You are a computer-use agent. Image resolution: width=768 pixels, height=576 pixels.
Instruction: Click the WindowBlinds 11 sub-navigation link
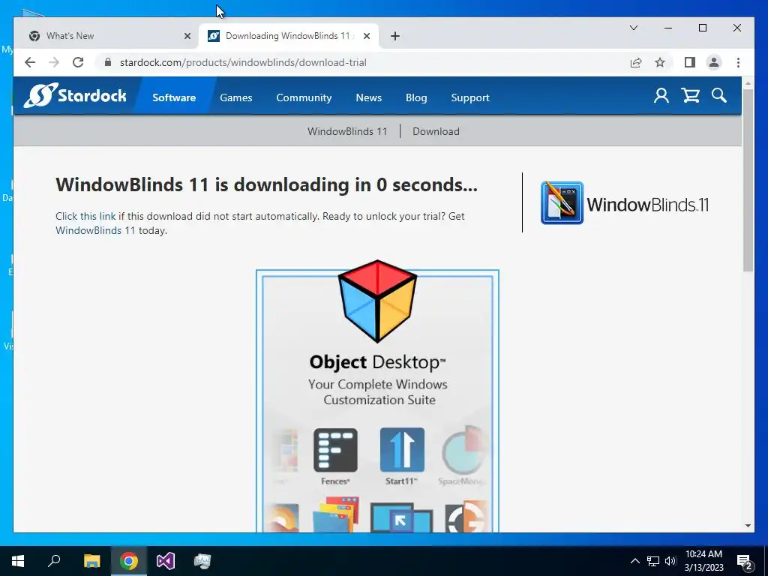[x=347, y=131]
